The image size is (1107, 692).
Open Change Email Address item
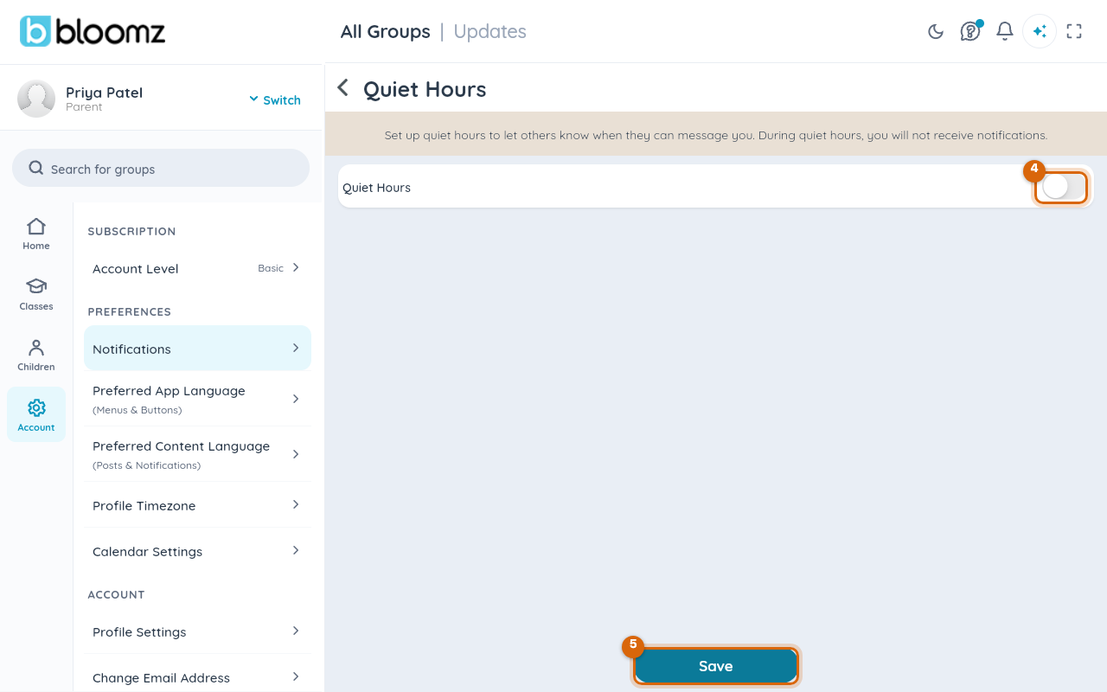click(197, 677)
